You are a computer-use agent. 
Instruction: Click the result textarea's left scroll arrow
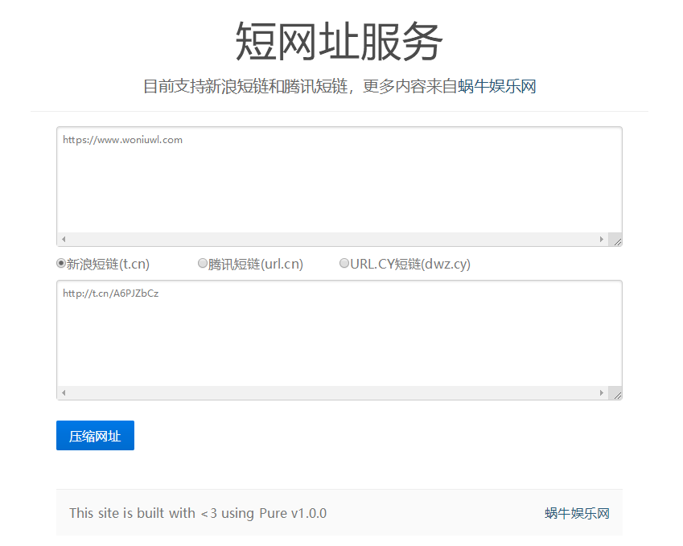64,392
